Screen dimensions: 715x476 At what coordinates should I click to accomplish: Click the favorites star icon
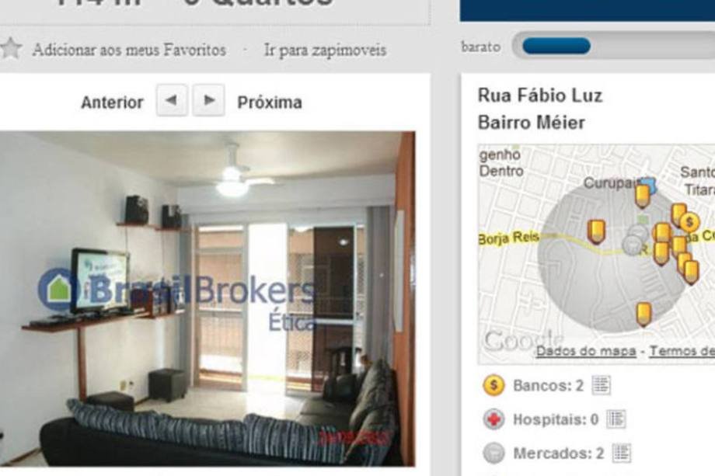click(11, 48)
